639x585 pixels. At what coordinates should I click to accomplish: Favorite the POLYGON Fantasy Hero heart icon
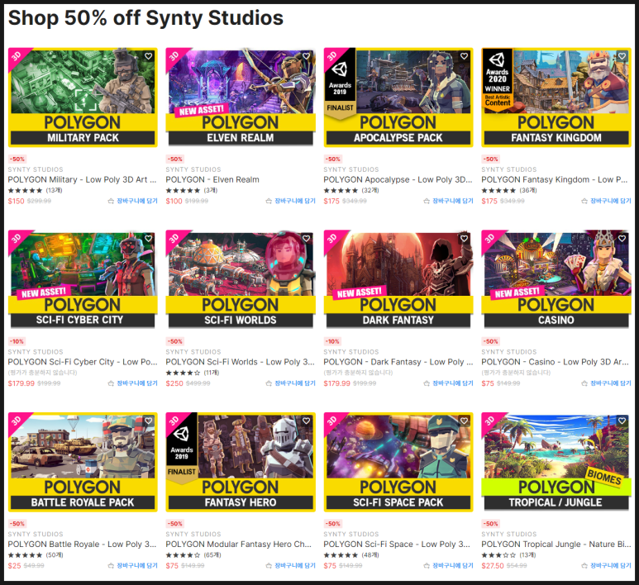click(306, 421)
